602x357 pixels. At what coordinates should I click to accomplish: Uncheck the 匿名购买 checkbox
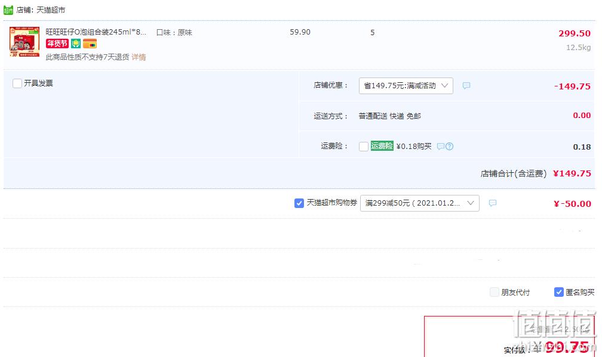559,292
